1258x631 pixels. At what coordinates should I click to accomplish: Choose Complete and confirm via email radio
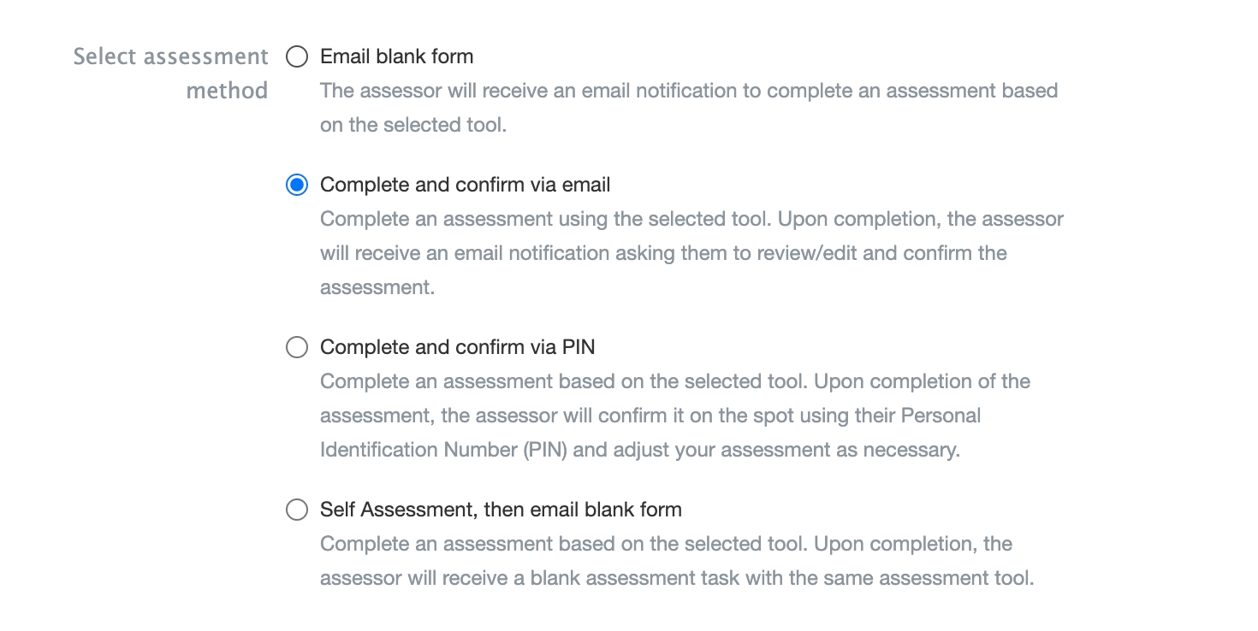click(297, 186)
